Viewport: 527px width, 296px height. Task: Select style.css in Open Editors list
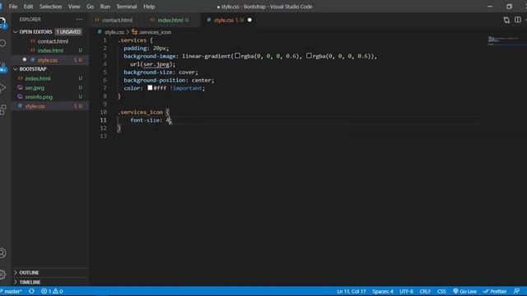point(48,60)
